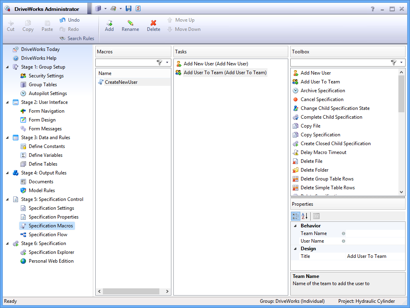Image resolution: width=410 pixels, height=308 pixels.
Task: Click the Rename toolbar button
Action: click(x=130, y=25)
